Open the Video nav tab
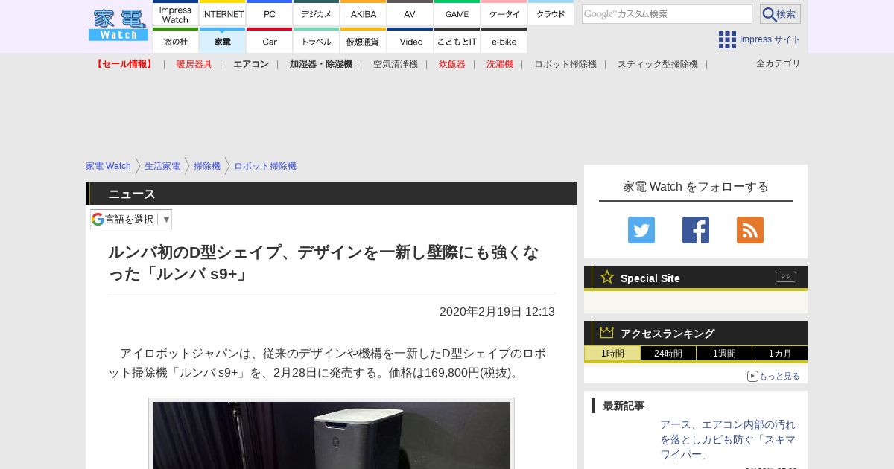This screenshot has width=894, height=469. coord(410,41)
